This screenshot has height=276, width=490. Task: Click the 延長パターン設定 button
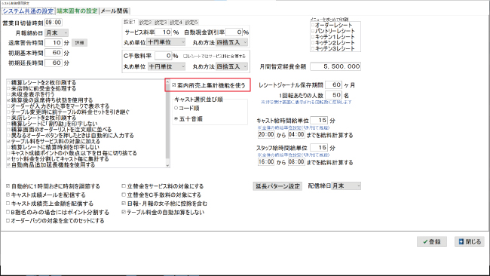pos(277,186)
